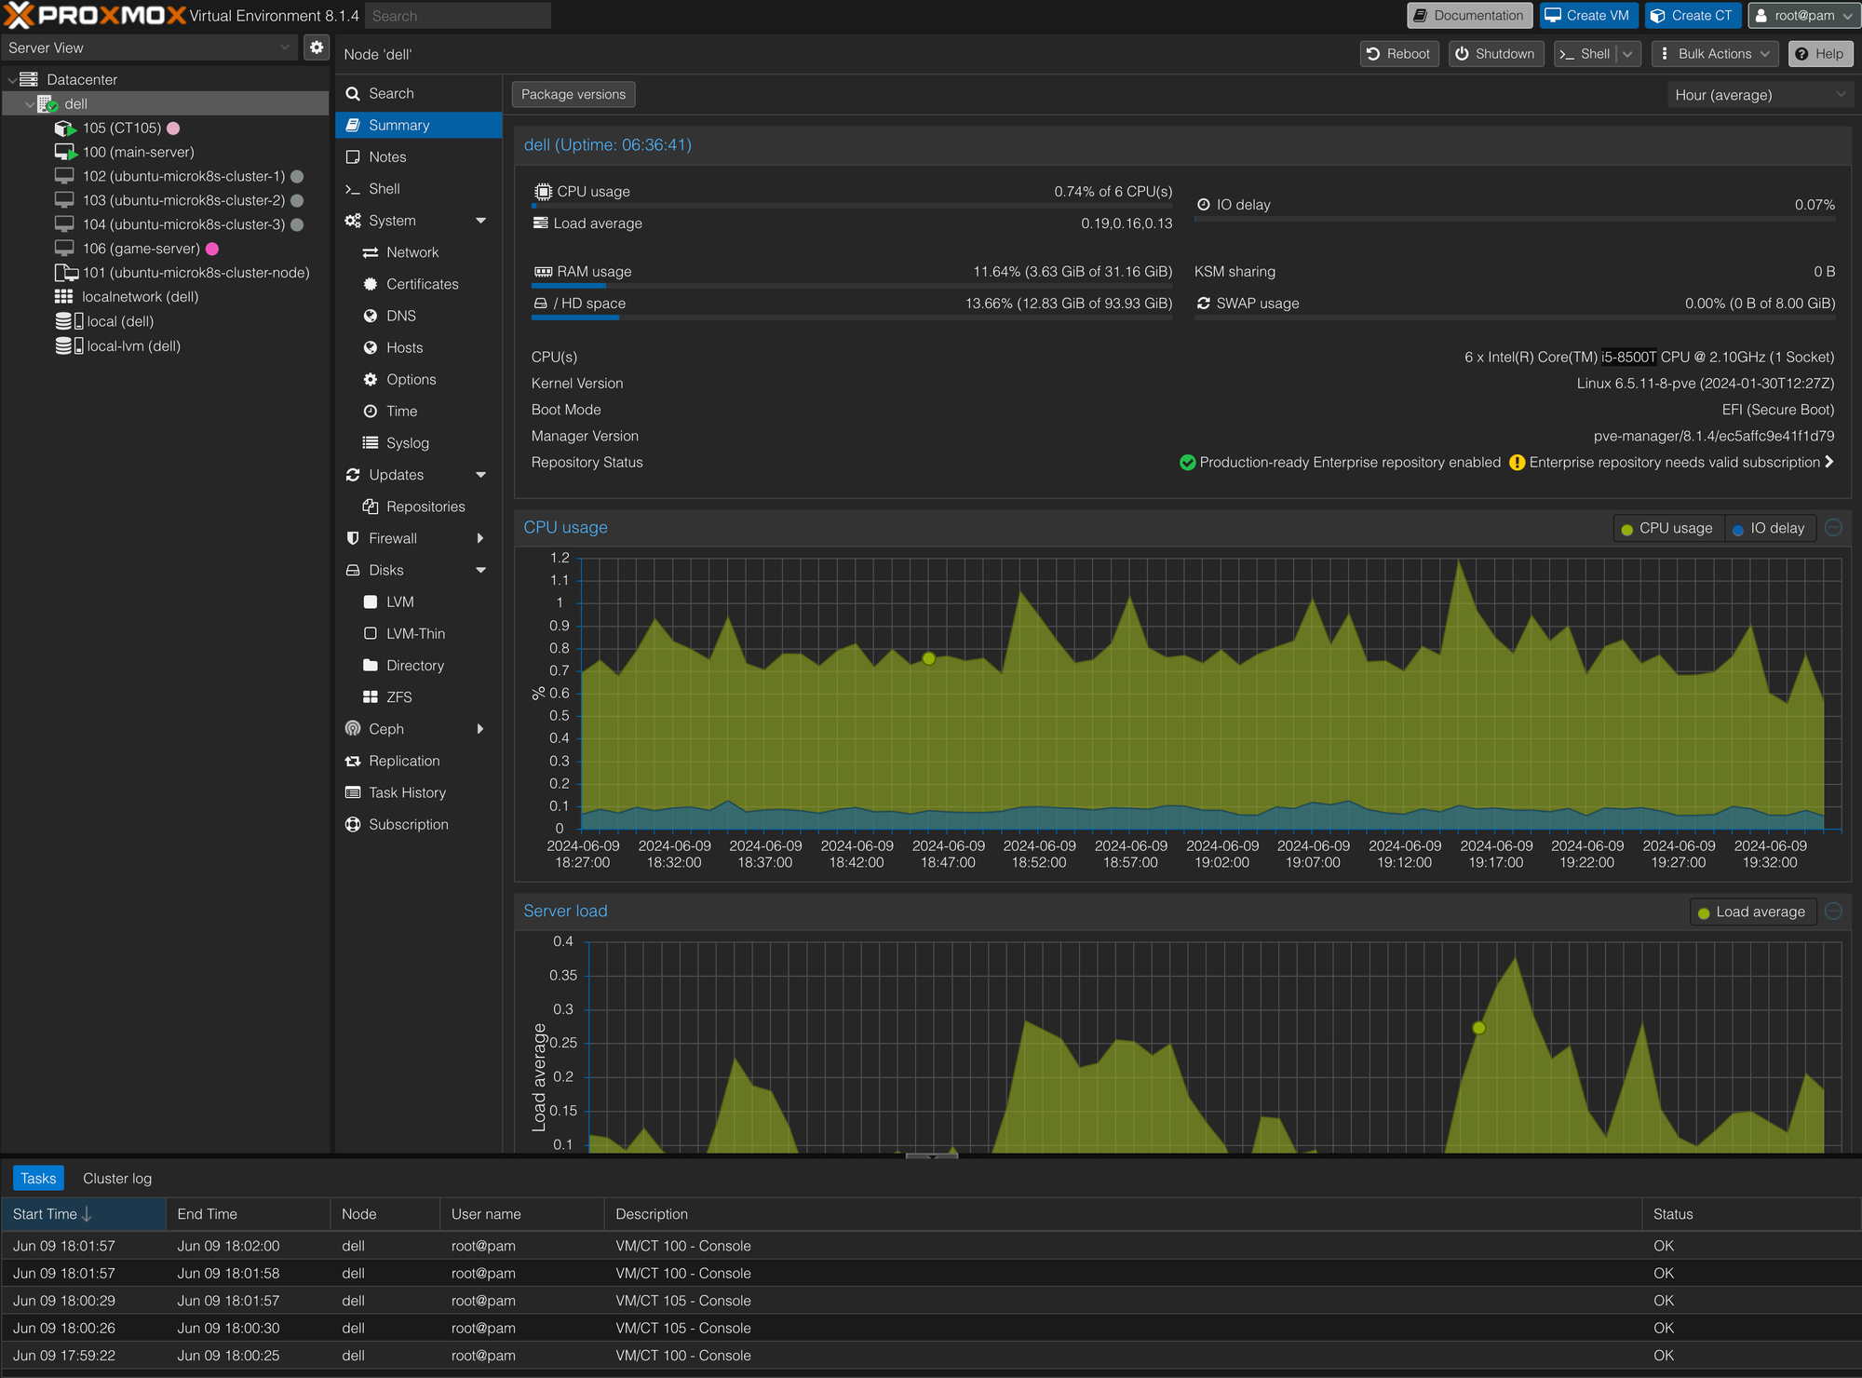This screenshot has width=1862, height=1378.
Task: Click the Search magnifier icon in node menu
Action: (x=353, y=94)
